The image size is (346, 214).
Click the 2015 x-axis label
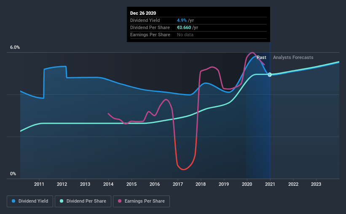point(131,184)
